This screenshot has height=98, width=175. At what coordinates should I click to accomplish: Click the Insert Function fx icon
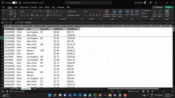(x=22, y=22)
